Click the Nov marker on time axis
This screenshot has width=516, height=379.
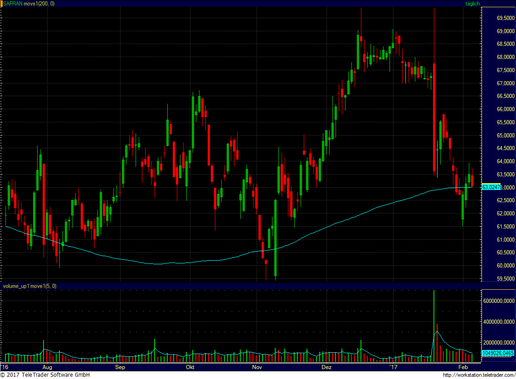(257, 367)
